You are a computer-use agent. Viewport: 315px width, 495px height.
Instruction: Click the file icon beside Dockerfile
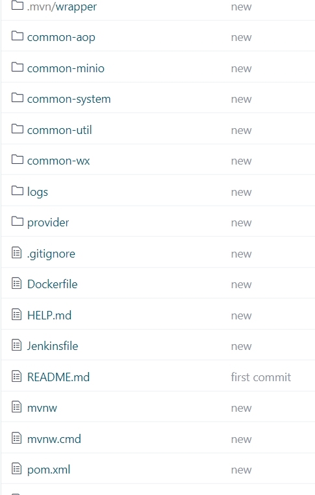click(x=17, y=283)
